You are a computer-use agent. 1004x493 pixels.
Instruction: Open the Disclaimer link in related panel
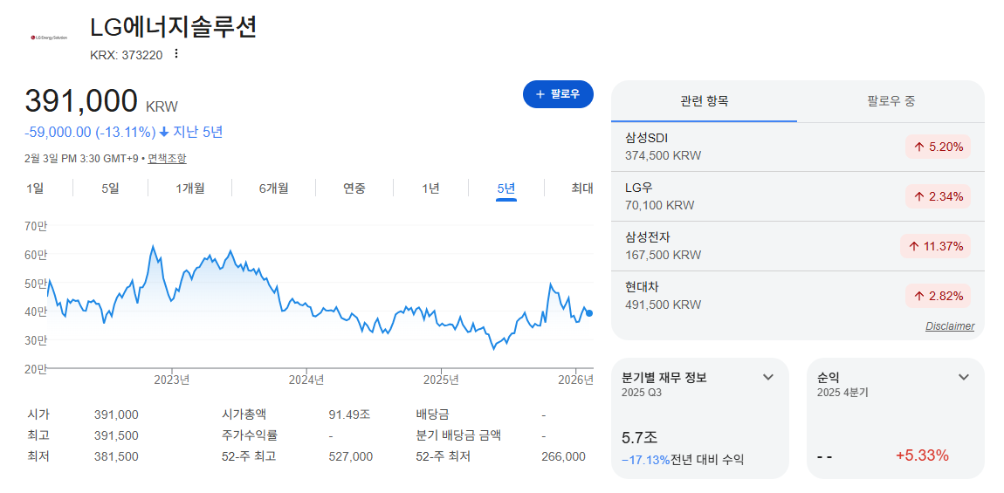pos(950,326)
